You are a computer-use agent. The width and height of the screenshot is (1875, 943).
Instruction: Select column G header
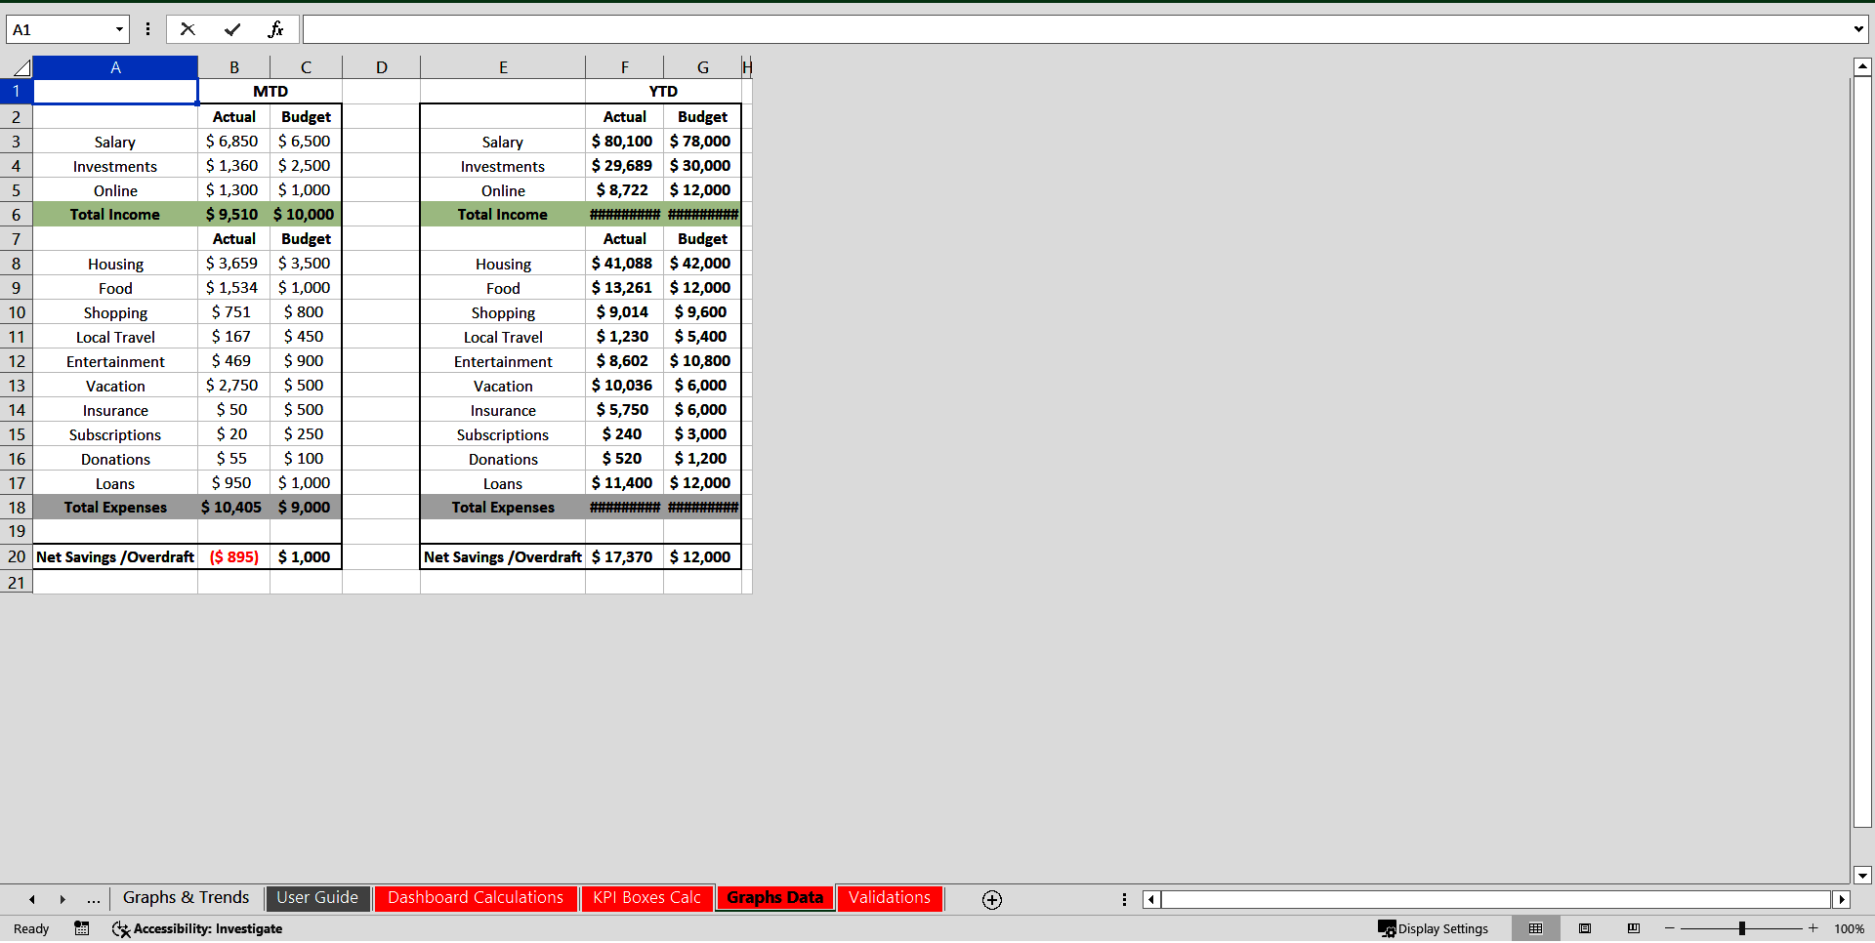click(703, 67)
